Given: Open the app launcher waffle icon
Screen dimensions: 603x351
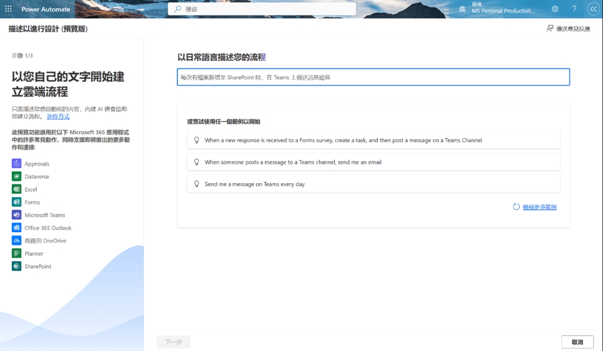Looking at the screenshot, I should pyautogui.click(x=8, y=9).
